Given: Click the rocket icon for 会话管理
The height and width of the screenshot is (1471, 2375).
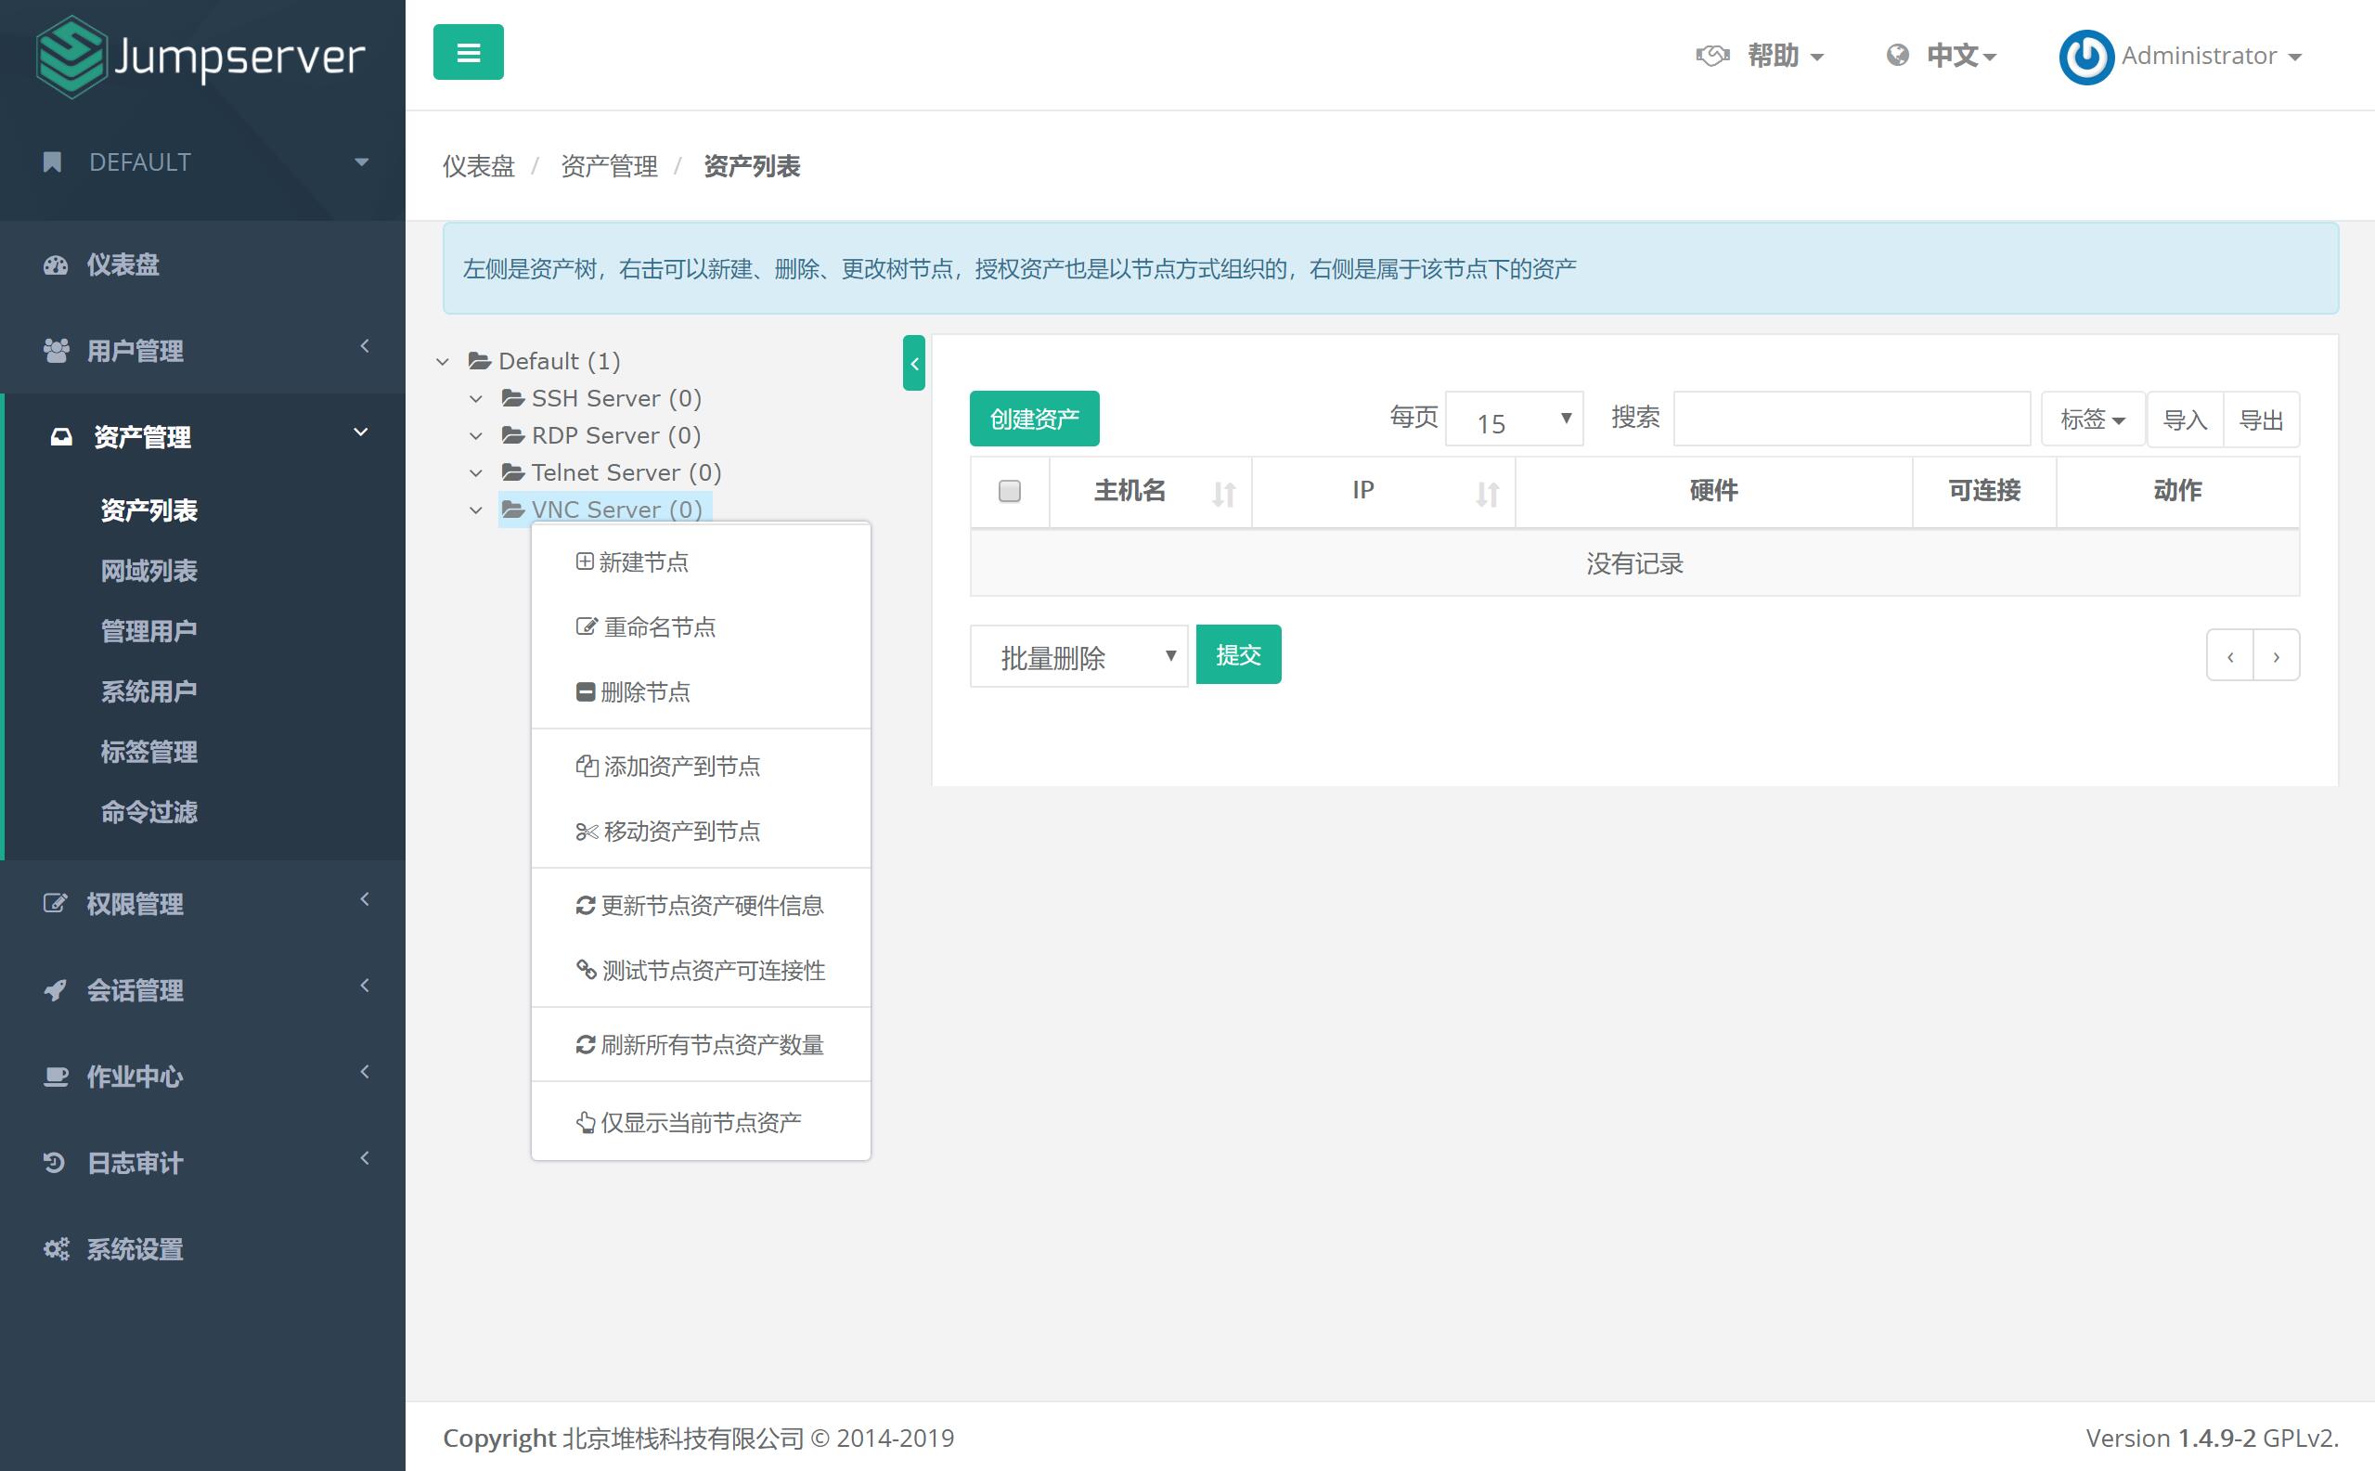Looking at the screenshot, I should [x=56, y=989].
